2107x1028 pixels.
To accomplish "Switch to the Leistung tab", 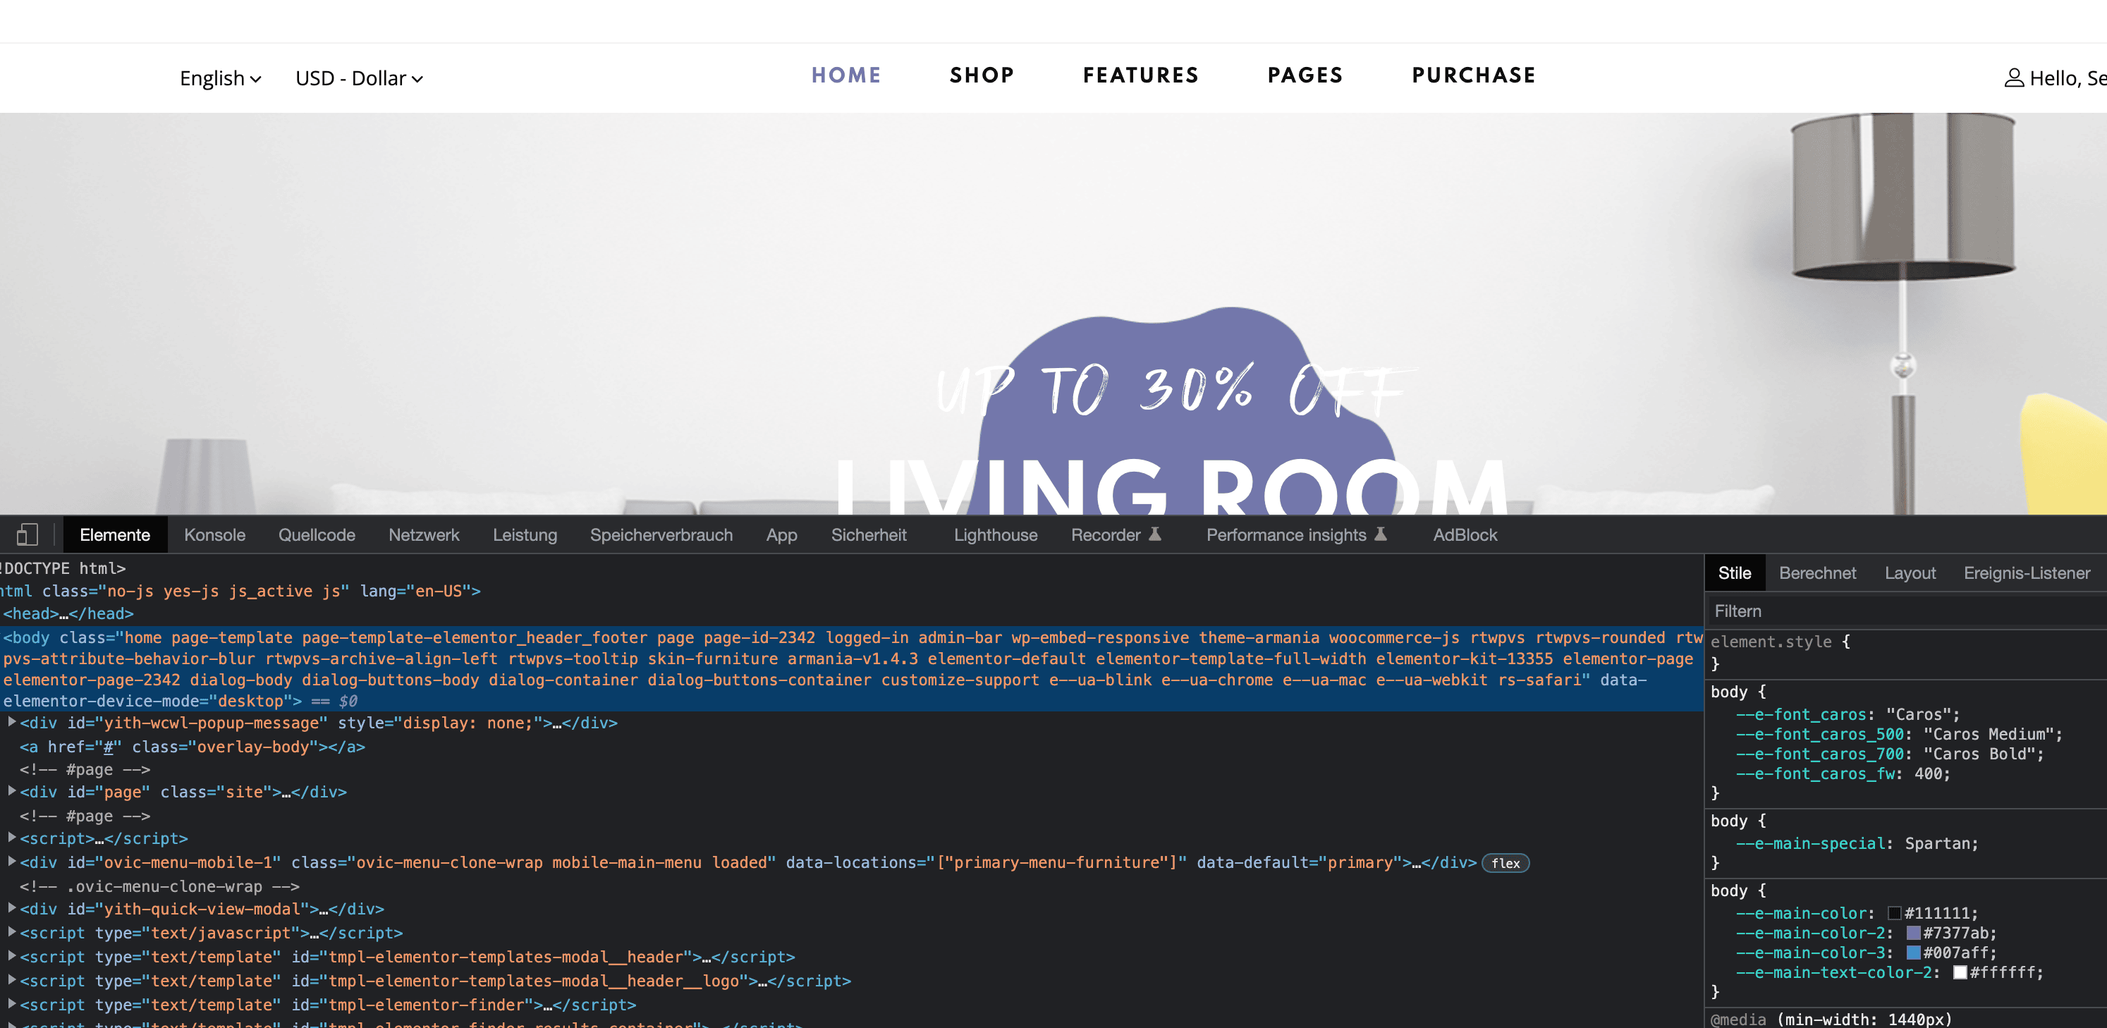I will click(x=525, y=535).
